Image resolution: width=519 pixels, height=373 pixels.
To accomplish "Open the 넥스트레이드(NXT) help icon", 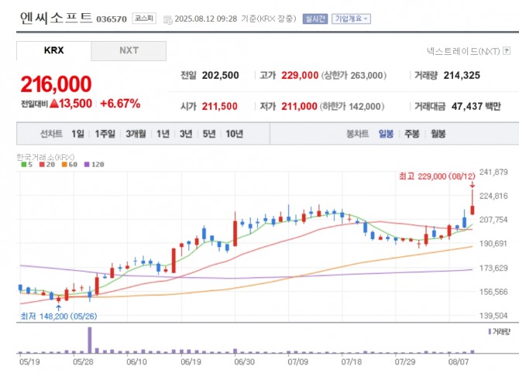I will [507, 51].
